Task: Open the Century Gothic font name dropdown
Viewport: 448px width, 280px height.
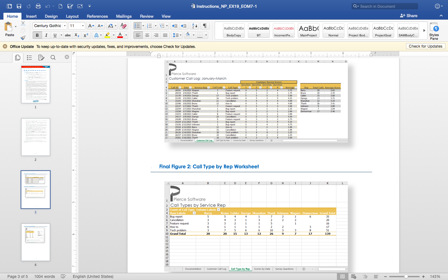Action: tap(65, 26)
